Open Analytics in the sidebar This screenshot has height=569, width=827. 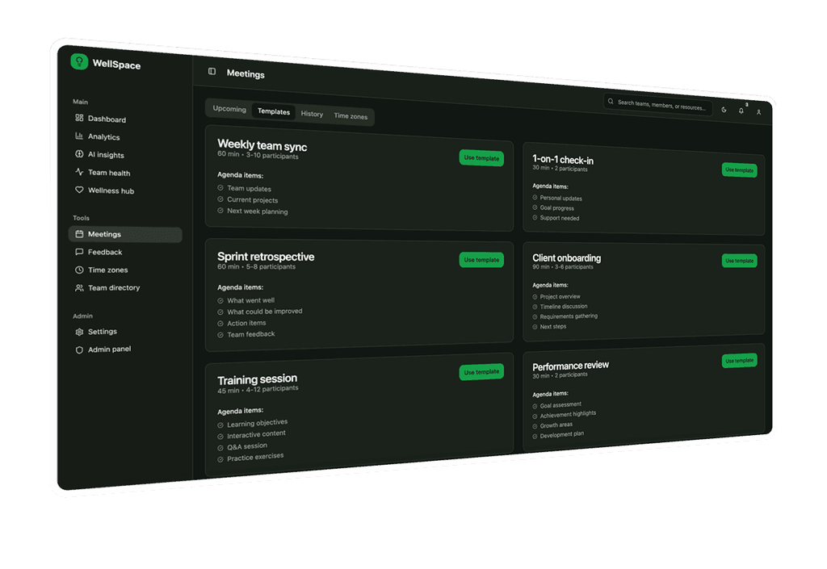click(125, 136)
